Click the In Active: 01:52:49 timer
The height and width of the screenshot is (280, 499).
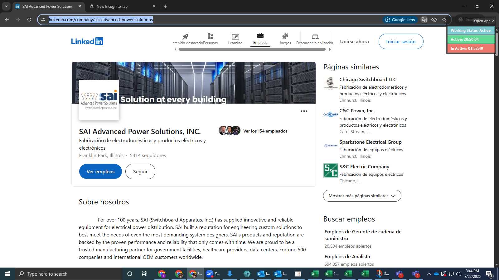coord(471,49)
